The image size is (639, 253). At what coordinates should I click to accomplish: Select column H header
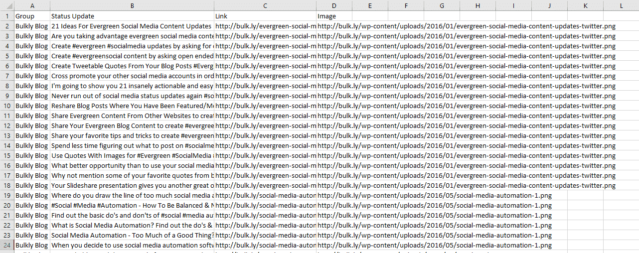click(478, 5)
